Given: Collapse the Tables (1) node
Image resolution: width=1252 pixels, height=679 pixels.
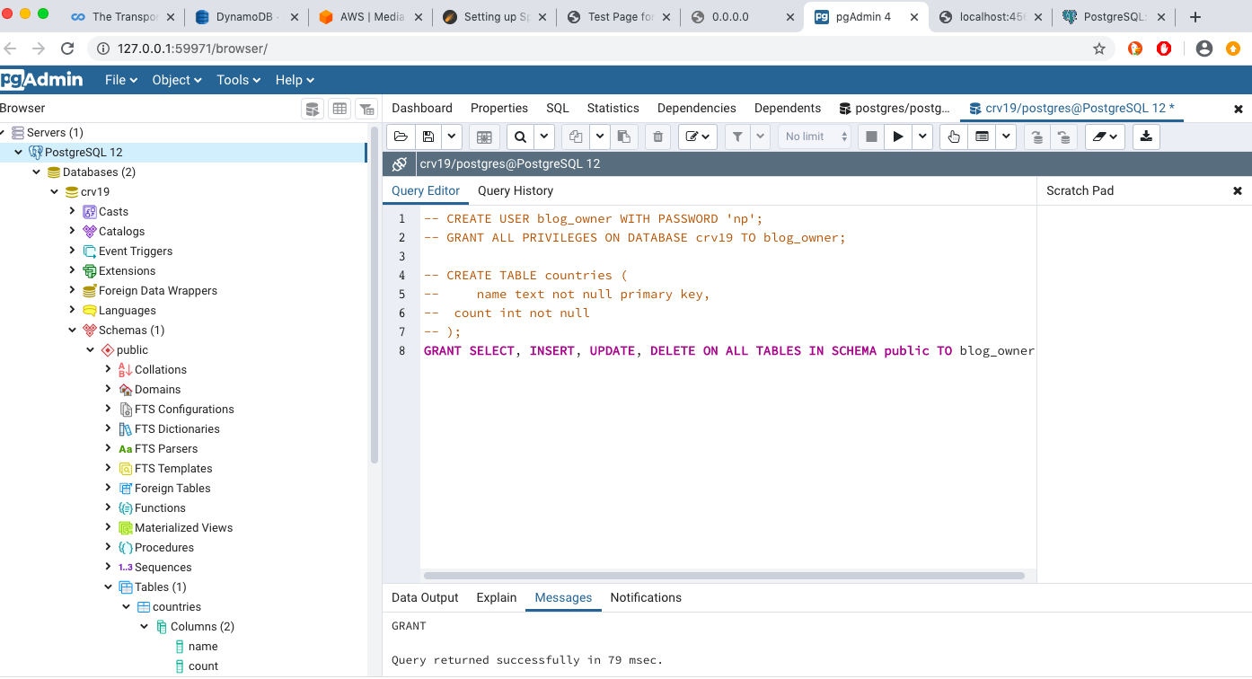Looking at the screenshot, I should point(109,586).
